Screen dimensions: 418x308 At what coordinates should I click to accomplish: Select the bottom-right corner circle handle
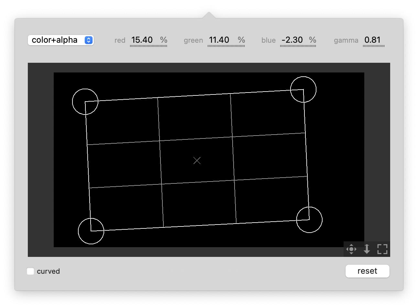tap(309, 220)
